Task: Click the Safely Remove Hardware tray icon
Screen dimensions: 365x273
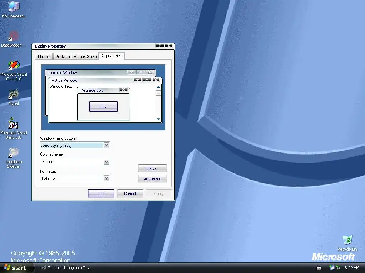Action: tap(338, 268)
